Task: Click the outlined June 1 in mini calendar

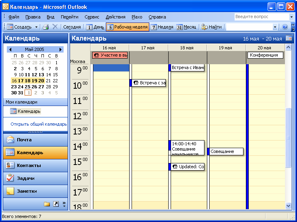Action: [x=28, y=93]
